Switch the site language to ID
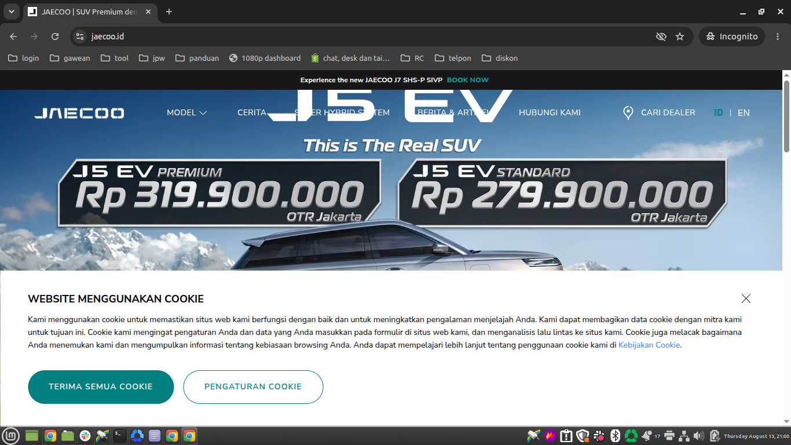Screen dimensions: 791x445 click(x=719, y=113)
